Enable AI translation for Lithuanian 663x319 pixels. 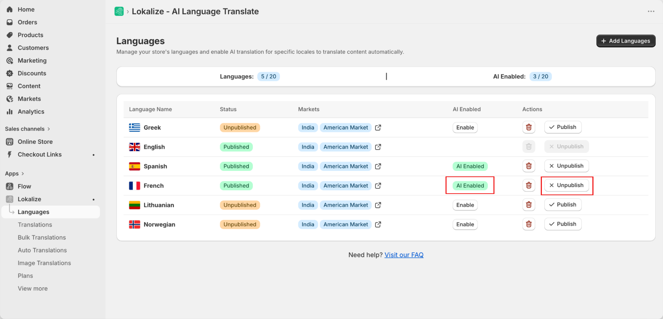coord(465,205)
